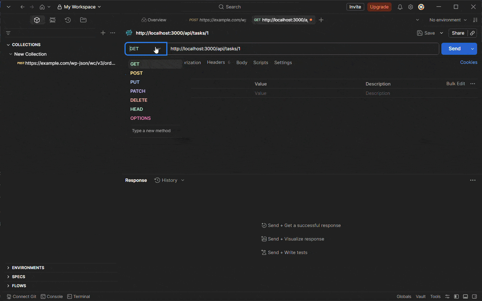Open params table more options ellipsis
The width and height of the screenshot is (482, 301).
(473, 84)
